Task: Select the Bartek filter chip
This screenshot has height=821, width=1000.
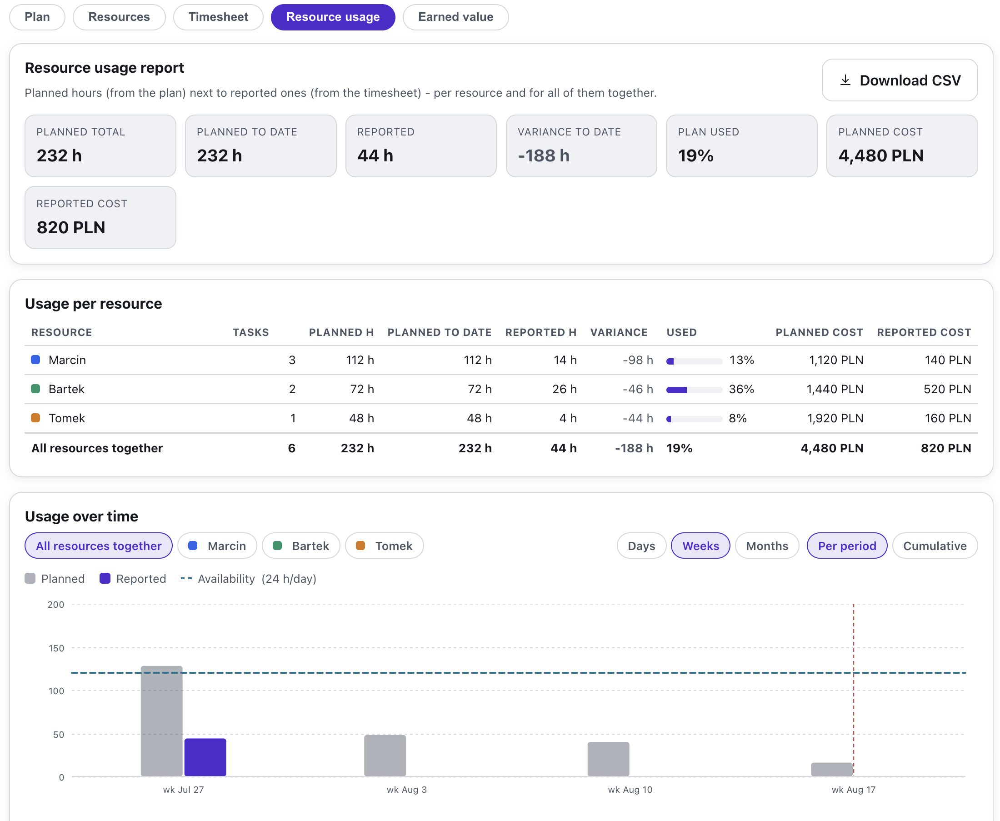Action: (301, 545)
